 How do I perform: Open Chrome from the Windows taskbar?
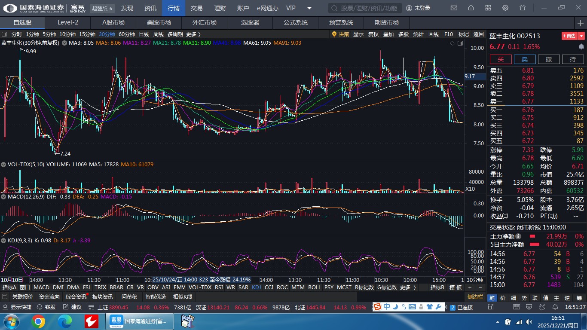coord(38,321)
